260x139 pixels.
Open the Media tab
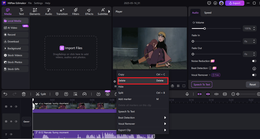[x=8, y=12]
